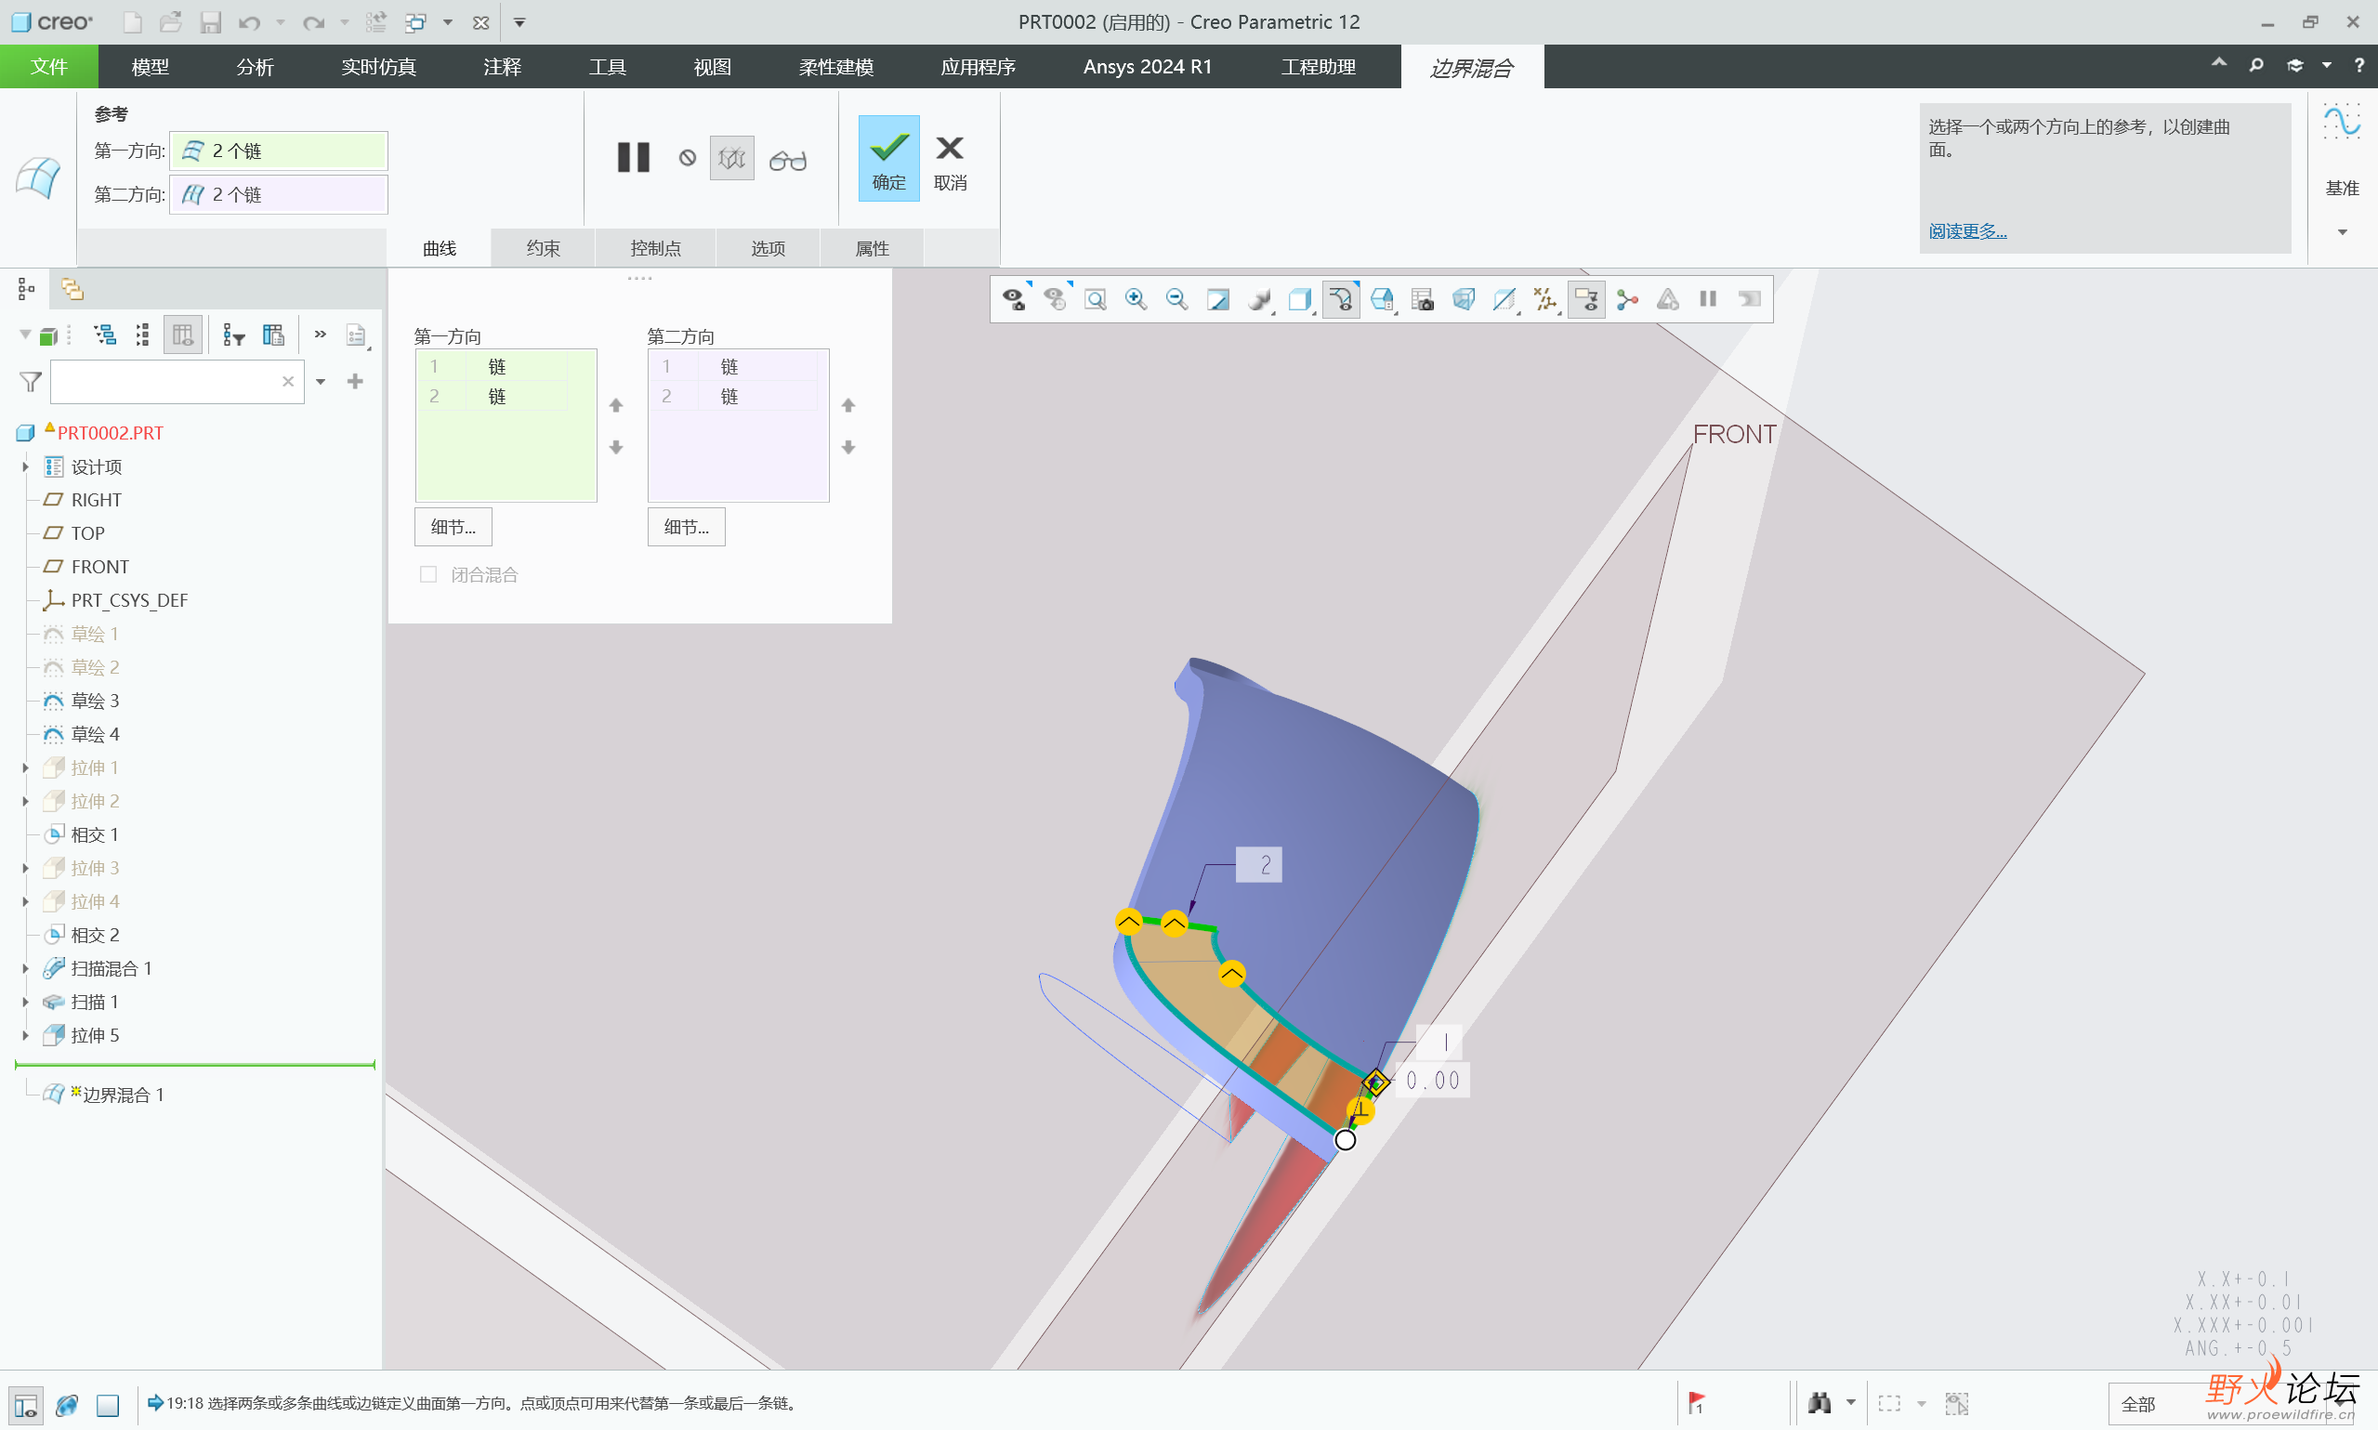Viewport: 2378px width, 1430px height.
Task: Switch to the 模型 ribbon tab
Action: (x=150, y=67)
